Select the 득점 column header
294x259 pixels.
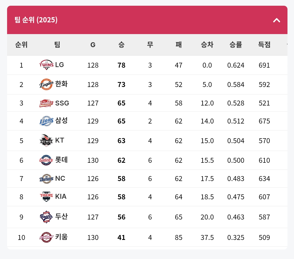(x=264, y=45)
